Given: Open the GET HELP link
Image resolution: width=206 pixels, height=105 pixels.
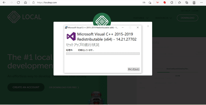Looking at the screenshot, I should (185, 11).
